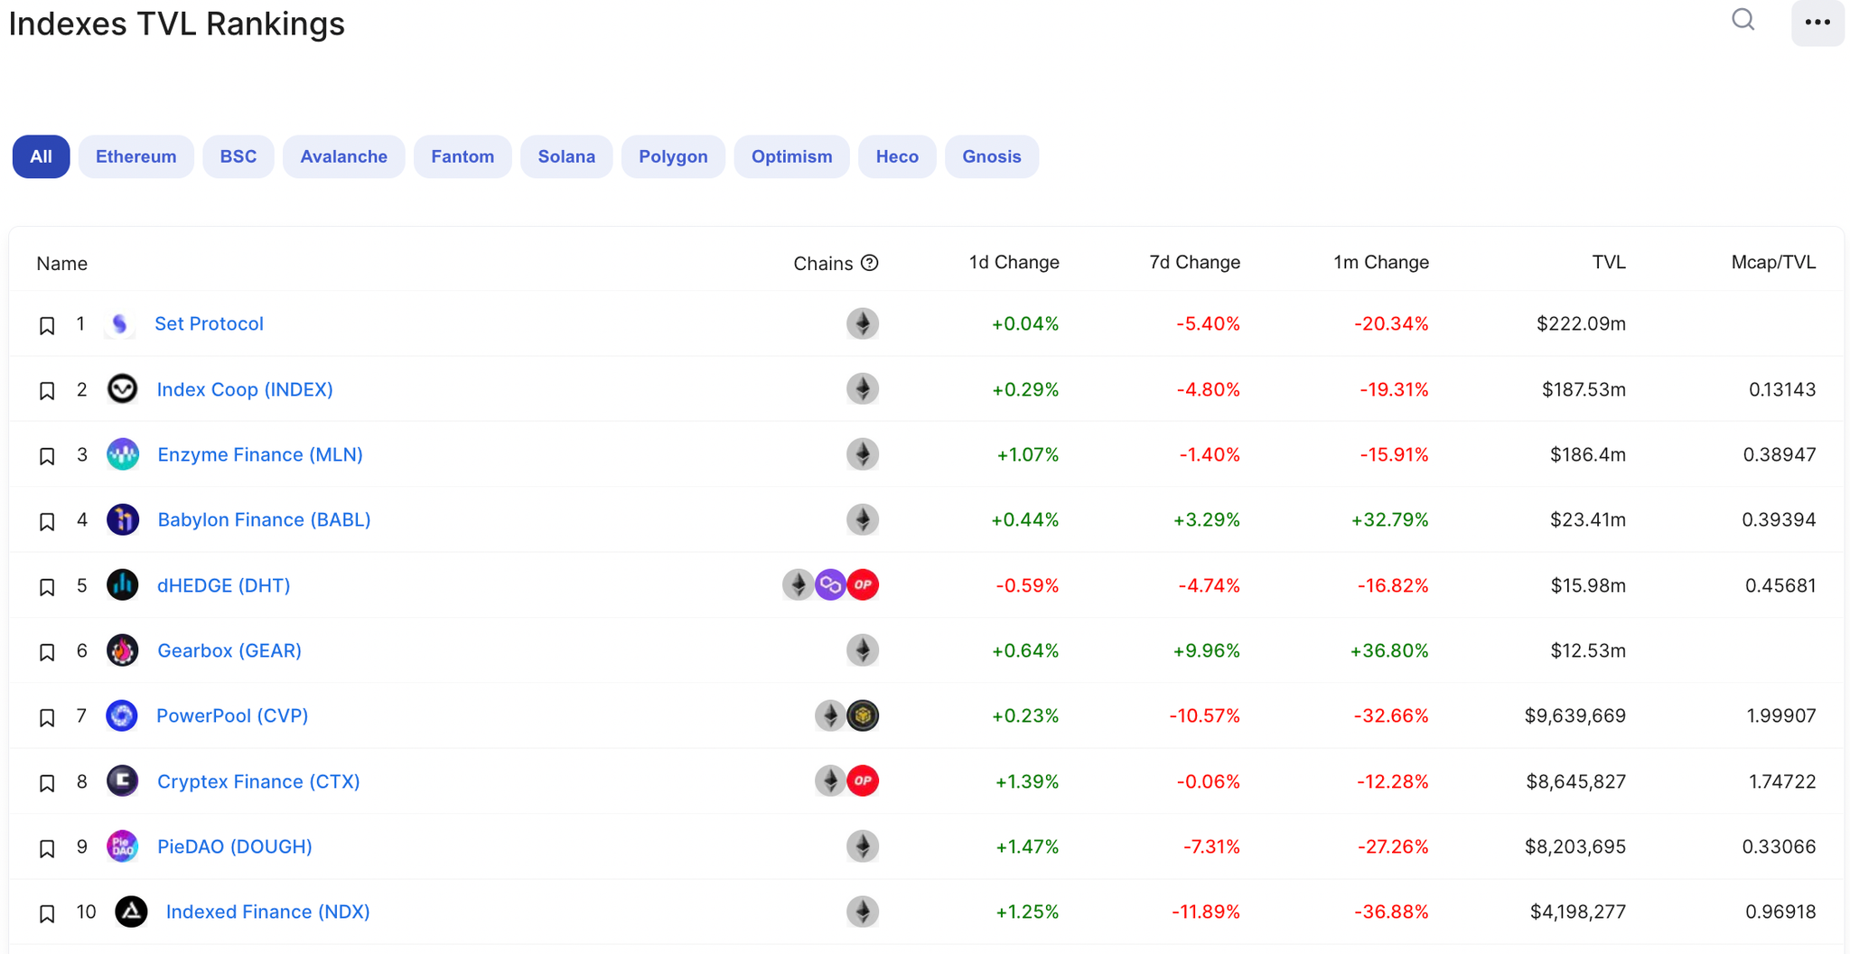Click the Chains help question-mark icon
The height and width of the screenshot is (954, 1850).
pos(870,263)
